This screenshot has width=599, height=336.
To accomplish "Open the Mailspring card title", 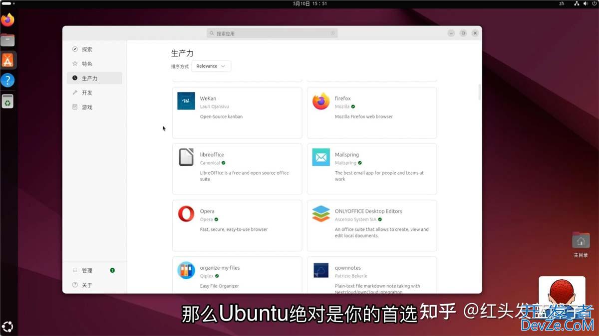I will click(x=347, y=155).
